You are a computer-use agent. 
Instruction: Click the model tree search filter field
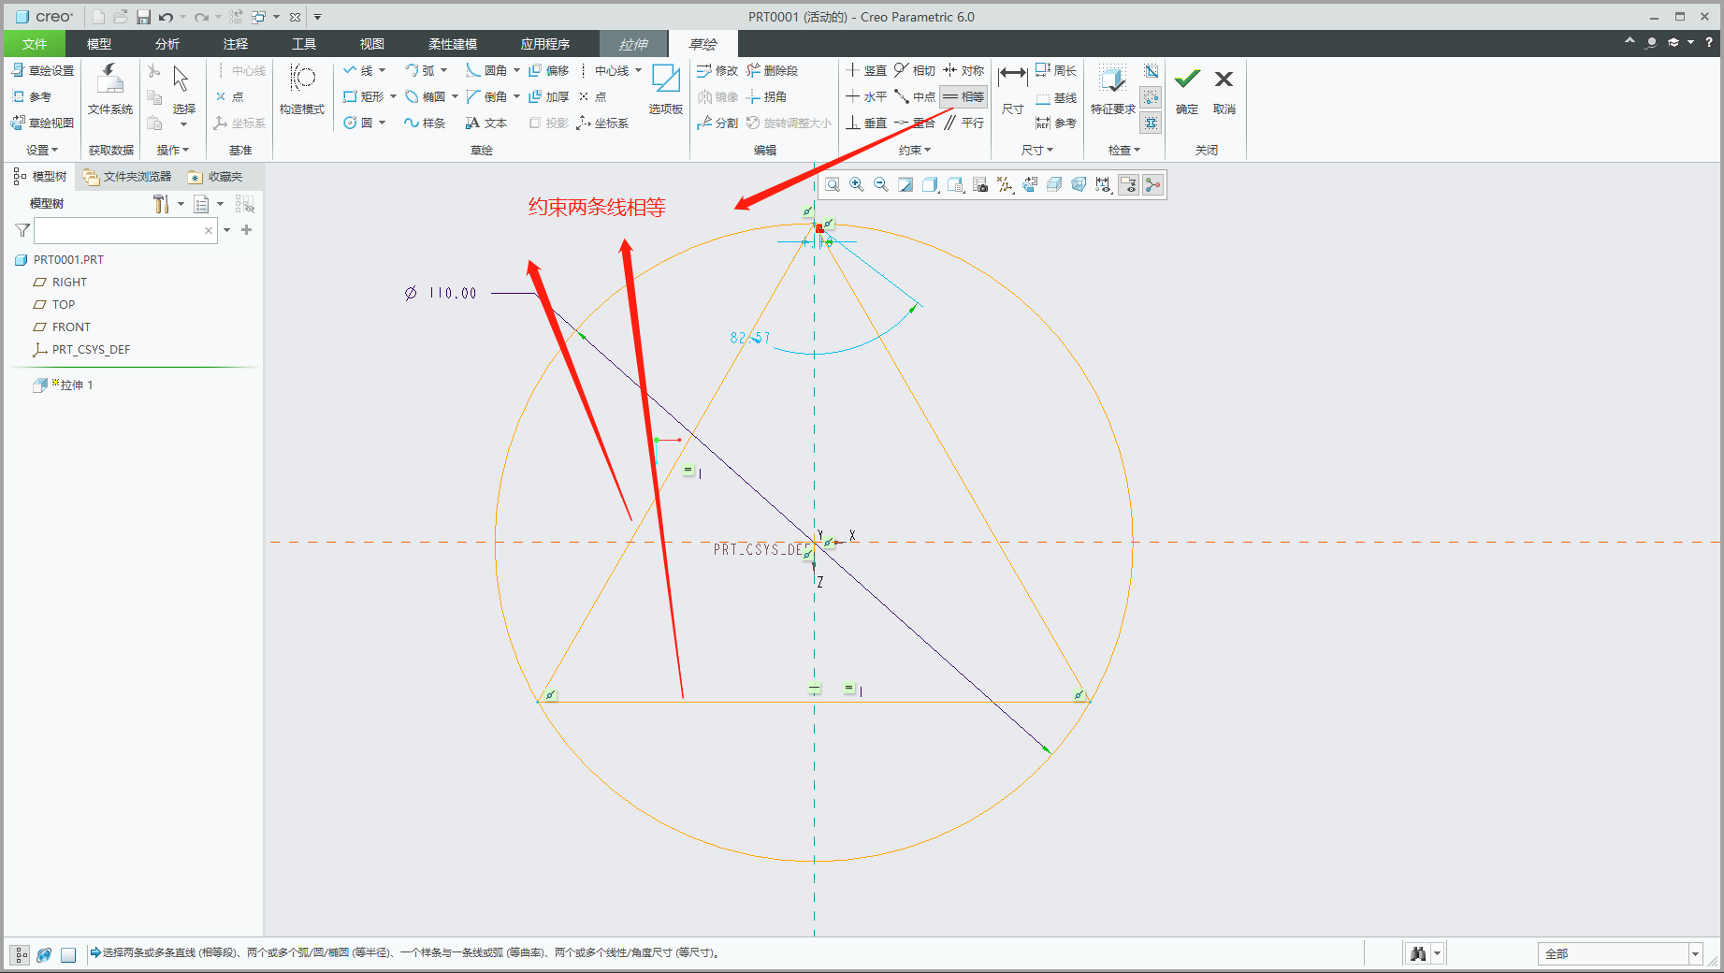click(x=118, y=231)
